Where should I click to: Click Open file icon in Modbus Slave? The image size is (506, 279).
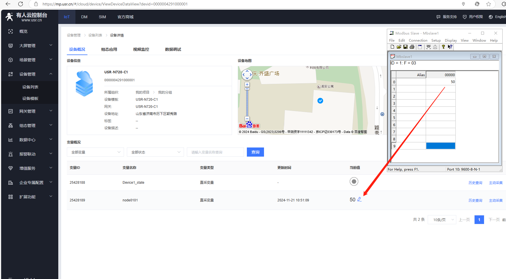(x=399, y=47)
